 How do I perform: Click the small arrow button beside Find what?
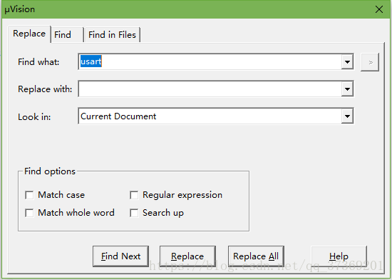click(x=370, y=62)
